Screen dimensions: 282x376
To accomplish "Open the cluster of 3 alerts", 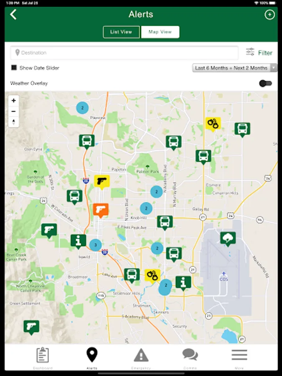I will coord(95,245).
